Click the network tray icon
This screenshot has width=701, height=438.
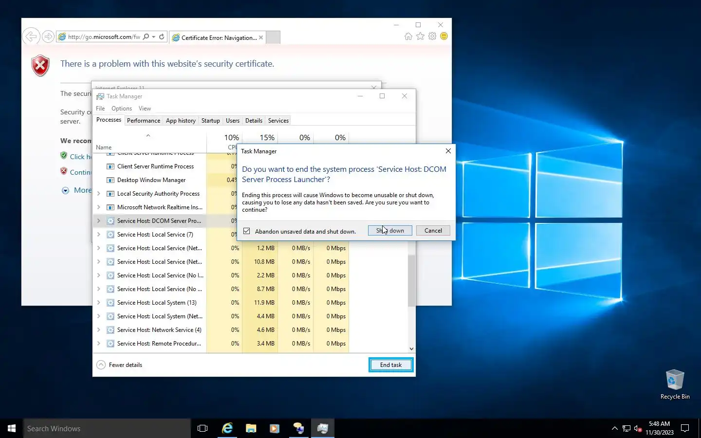[x=627, y=429]
